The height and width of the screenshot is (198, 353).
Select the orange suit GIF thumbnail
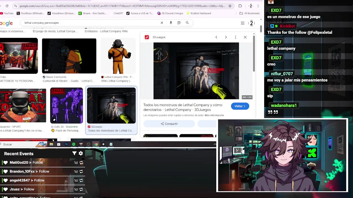point(69,56)
